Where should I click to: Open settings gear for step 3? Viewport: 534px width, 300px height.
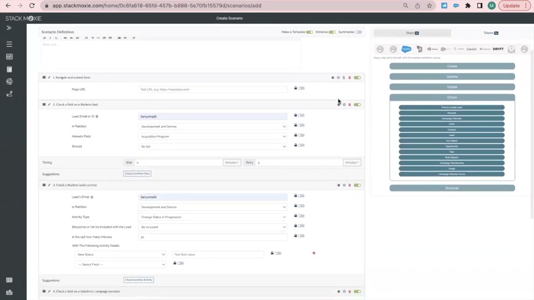pos(339,185)
